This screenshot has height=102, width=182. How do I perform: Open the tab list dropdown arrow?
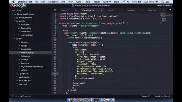tap(170, 10)
